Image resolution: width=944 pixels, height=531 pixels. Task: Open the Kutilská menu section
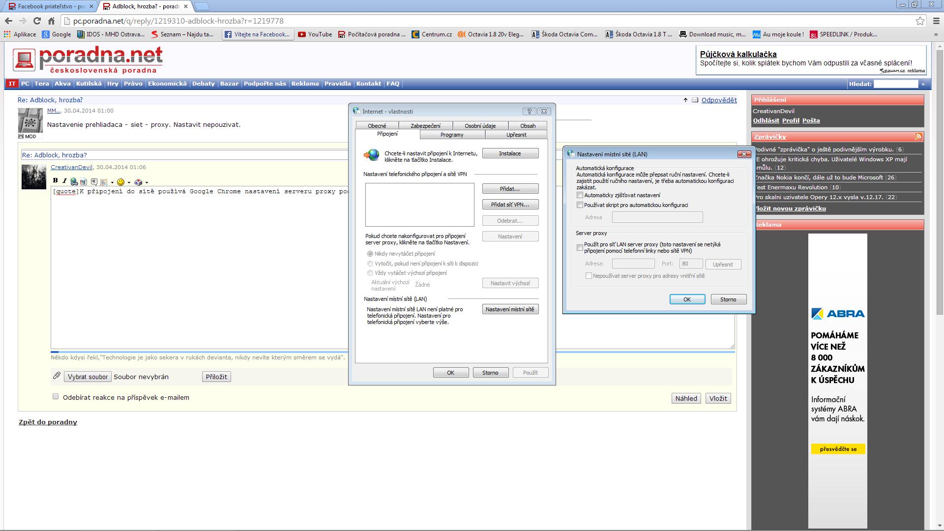coord(88,84)
